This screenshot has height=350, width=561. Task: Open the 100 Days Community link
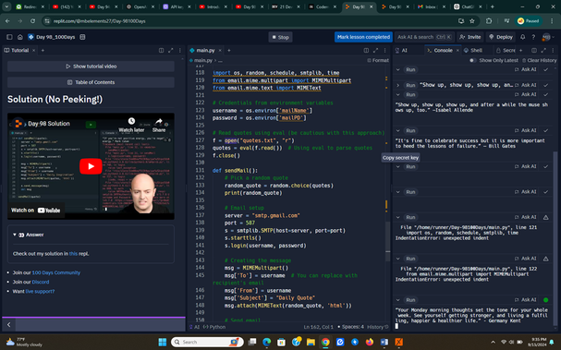click(x=56, y=272)
